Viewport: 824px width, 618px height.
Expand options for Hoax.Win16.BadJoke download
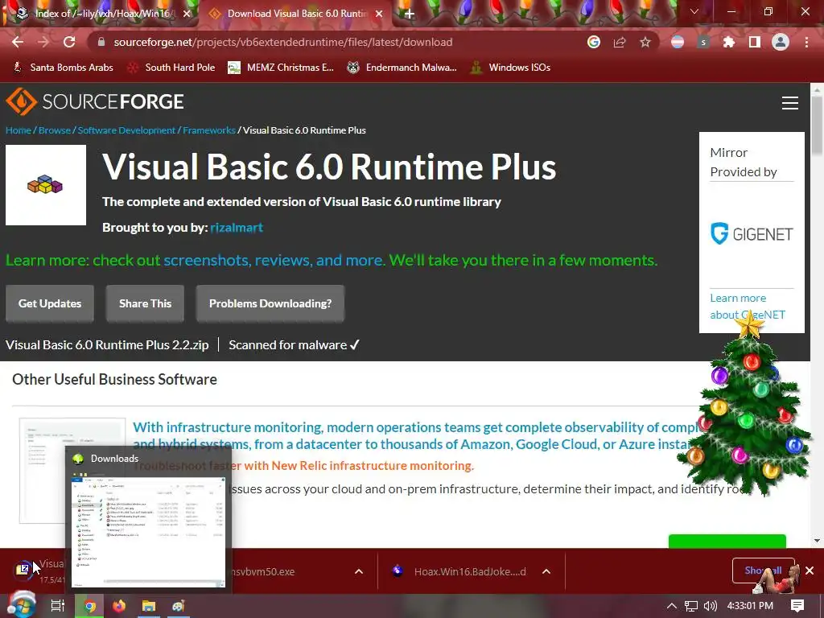[x=546, y=571]
